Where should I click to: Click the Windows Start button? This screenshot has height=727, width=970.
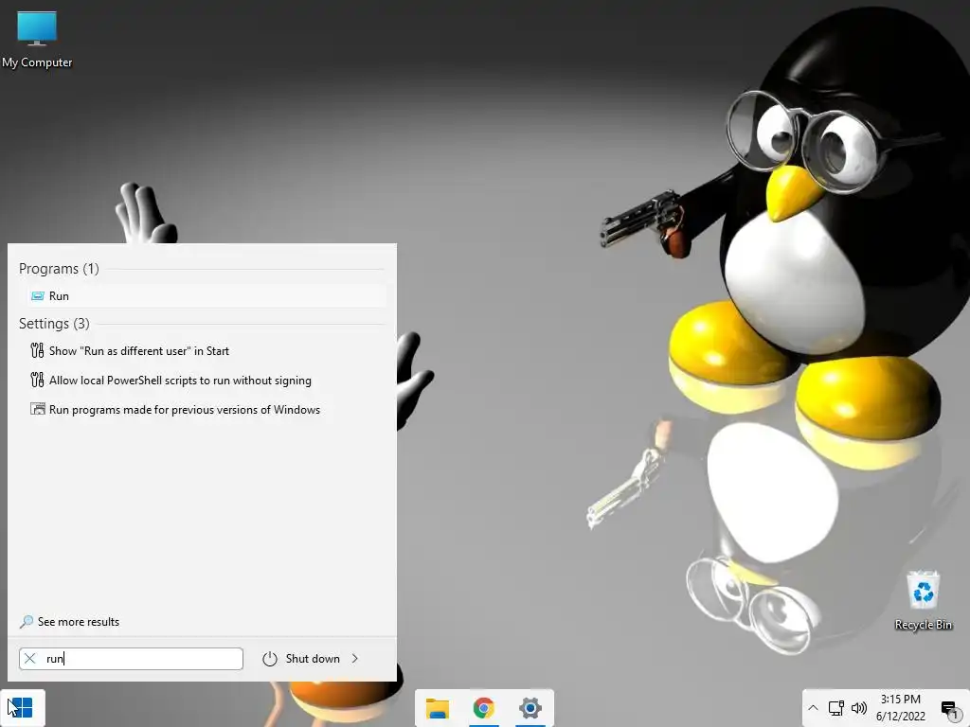click(23, 708)
